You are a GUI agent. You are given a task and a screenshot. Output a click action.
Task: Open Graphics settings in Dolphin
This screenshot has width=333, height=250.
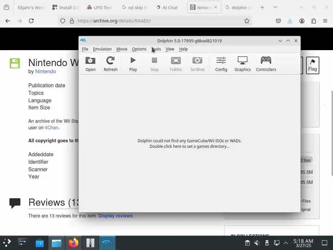click(243, 64)
